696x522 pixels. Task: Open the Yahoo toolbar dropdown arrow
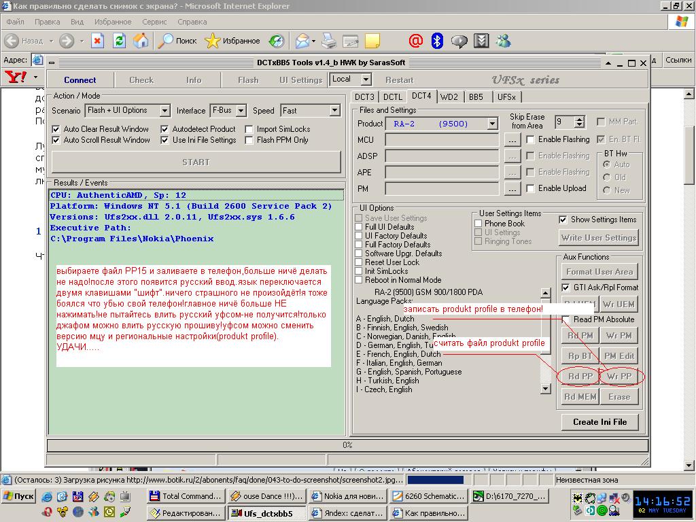coord(36,77)
